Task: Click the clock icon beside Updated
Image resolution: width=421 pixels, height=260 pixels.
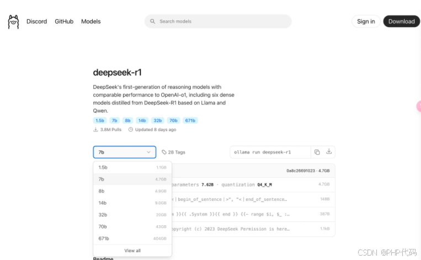Action: (x=130, y=130)
